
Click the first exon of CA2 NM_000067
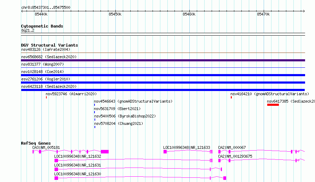[219, 152]
